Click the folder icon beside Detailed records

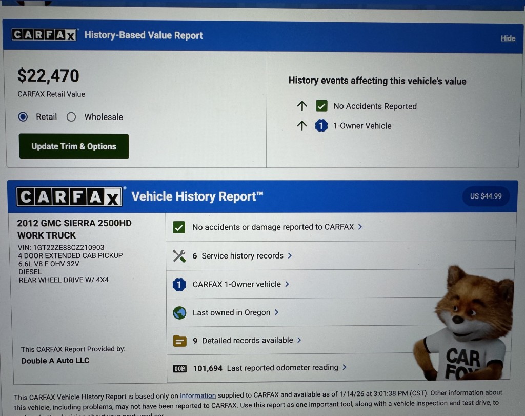[x=180, y=341]
